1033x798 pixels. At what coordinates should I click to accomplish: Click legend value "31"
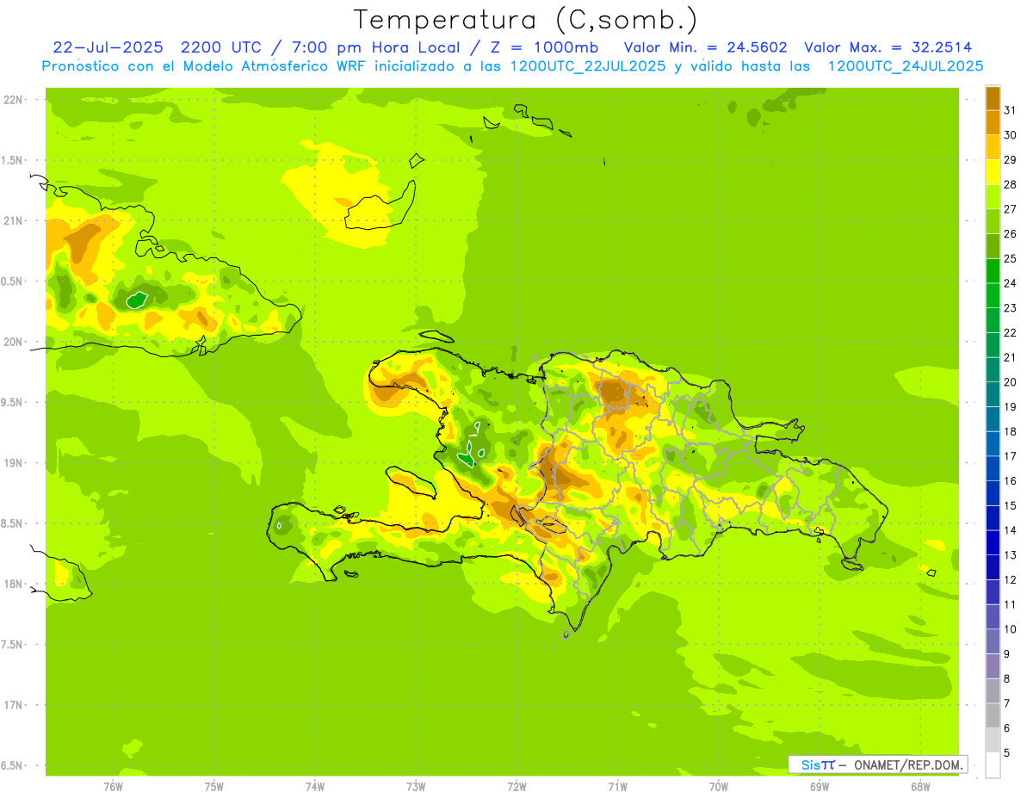click(1010, 110)
